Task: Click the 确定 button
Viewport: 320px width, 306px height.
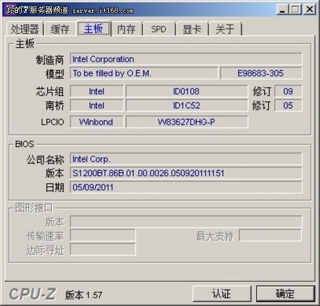Action: [285, 294]
